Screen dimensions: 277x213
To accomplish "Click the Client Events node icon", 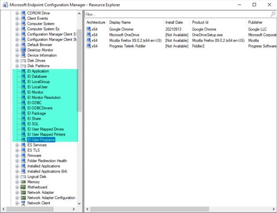I will pos(23,18).
